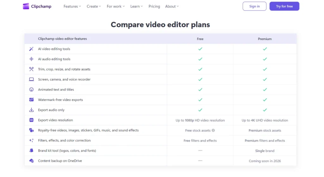Click the Royalty-free videos, images, stickers label

coord(88,130)
